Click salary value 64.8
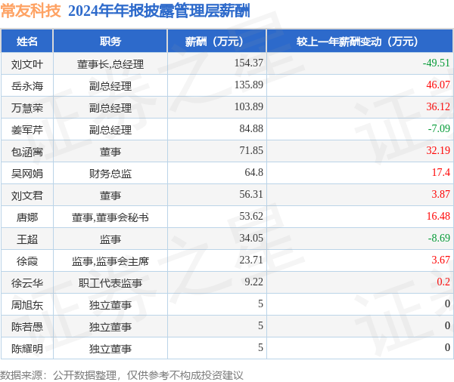 pos(254,172)
